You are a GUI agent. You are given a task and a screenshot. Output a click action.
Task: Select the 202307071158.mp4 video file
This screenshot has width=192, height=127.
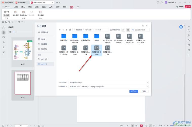(x=118, y=38)
